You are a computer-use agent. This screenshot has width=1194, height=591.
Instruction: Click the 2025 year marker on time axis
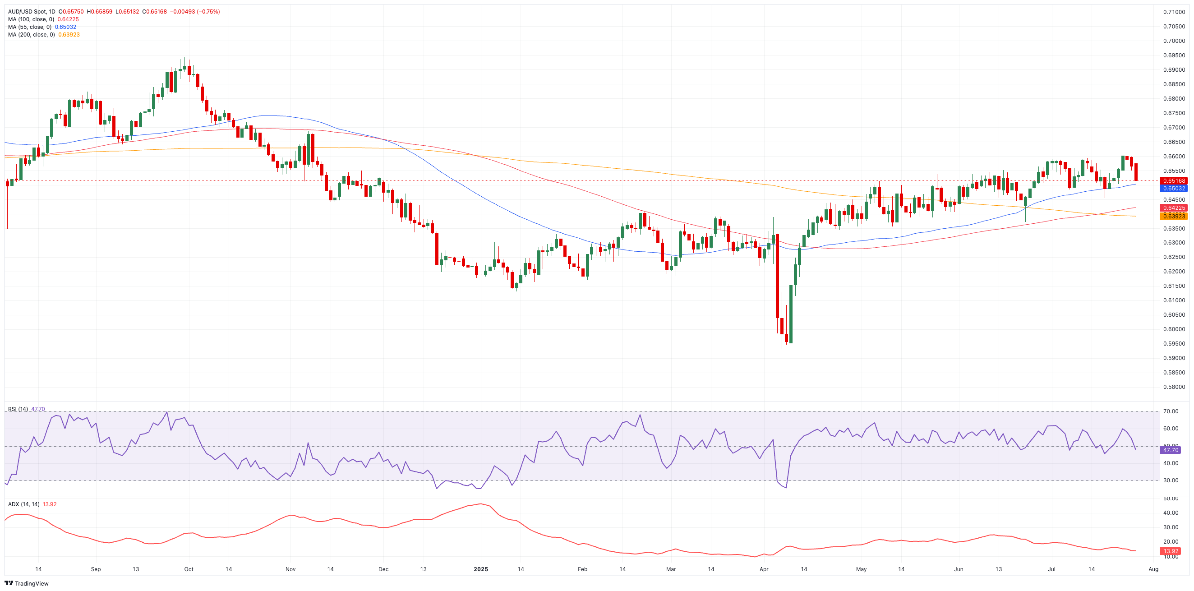tap(481, 569)
